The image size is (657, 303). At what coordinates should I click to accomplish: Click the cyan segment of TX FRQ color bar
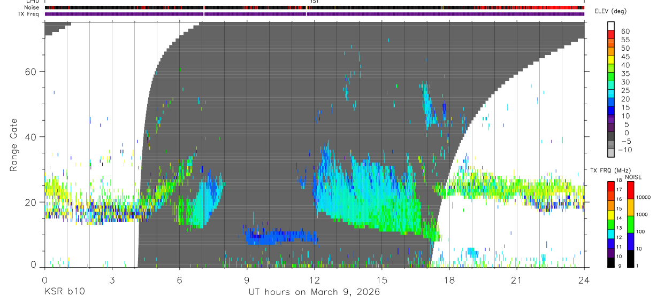point(612,234)
